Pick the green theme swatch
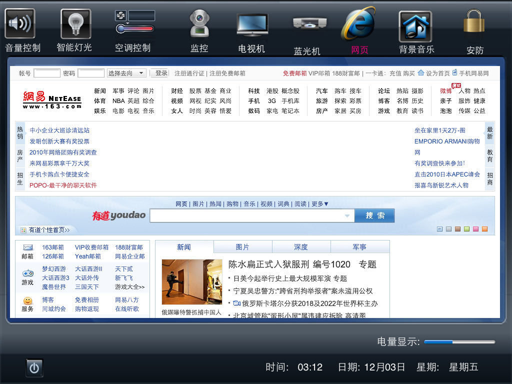 [466, 229]
